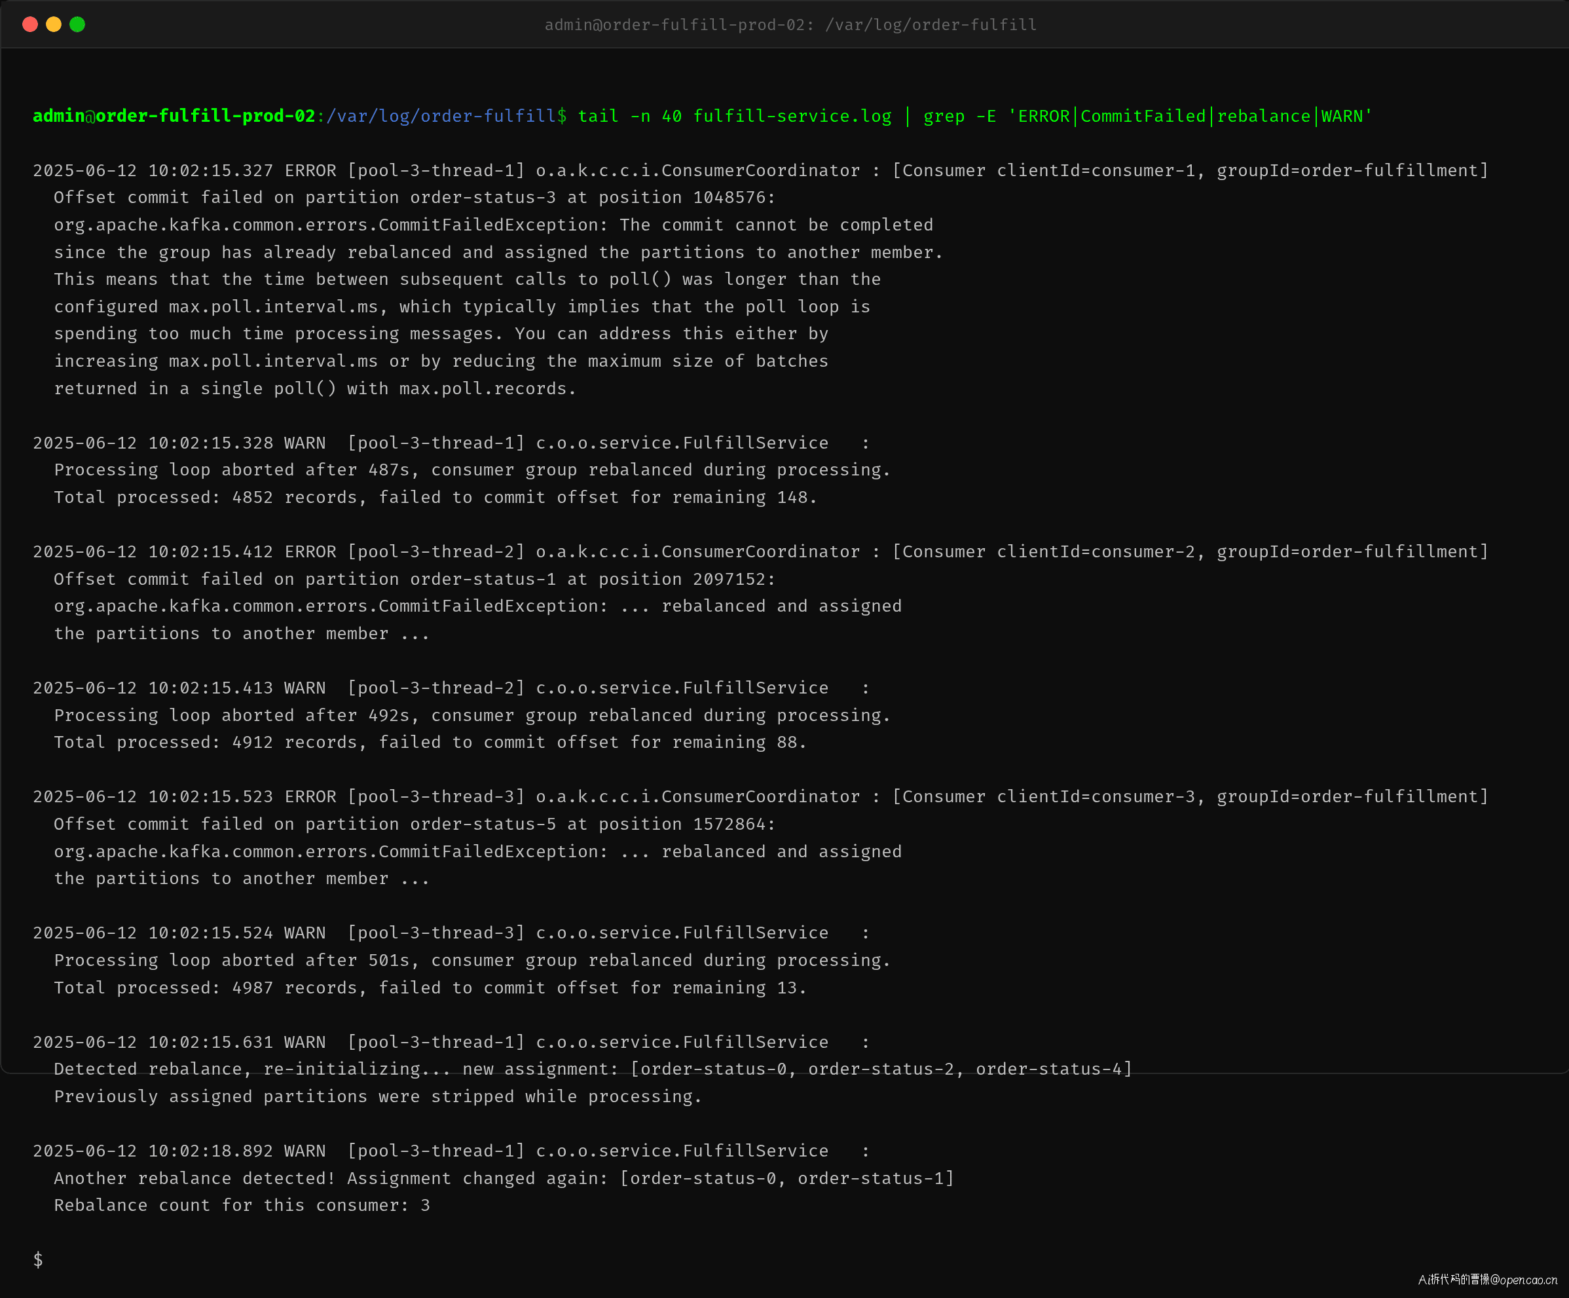1569x1298 pixels.
Task: Click the terminal window title text
Action: click(790, 25)
